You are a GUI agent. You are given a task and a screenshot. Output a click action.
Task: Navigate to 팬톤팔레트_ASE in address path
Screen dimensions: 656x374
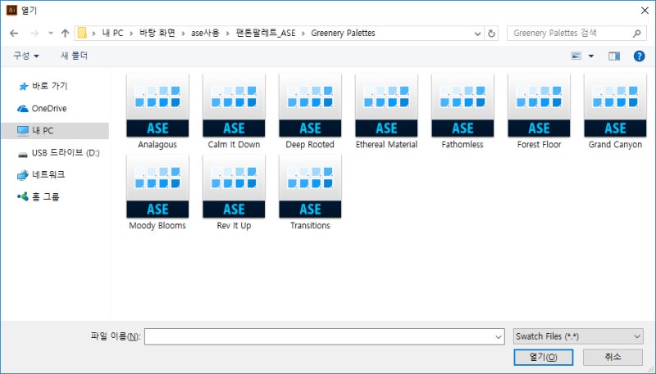(266, 33)
